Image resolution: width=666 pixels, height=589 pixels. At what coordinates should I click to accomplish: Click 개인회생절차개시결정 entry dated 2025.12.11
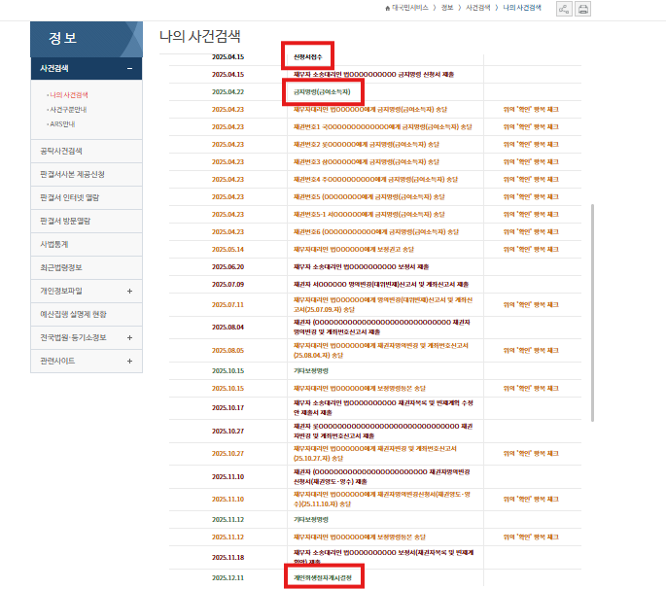pos(323,578)
